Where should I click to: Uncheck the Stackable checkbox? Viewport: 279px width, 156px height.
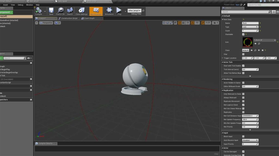pyautogui.click(x=243, y=35)
